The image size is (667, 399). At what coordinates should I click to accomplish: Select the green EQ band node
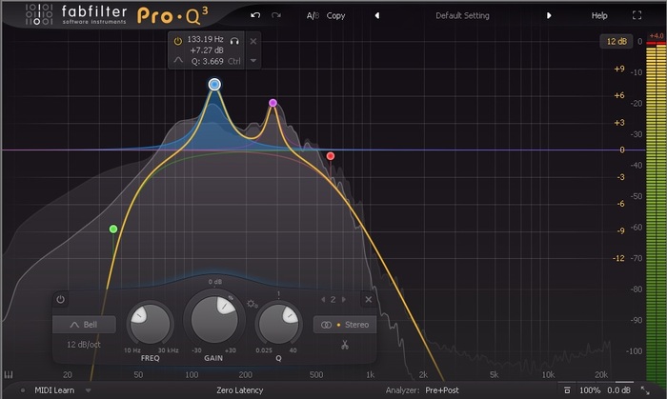(x=113, y=229)
